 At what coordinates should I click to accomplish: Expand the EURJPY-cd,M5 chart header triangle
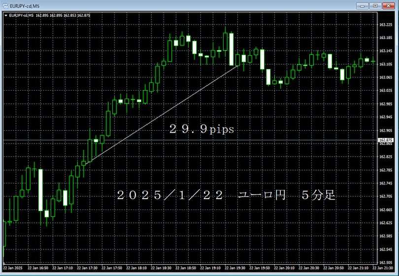6,16
